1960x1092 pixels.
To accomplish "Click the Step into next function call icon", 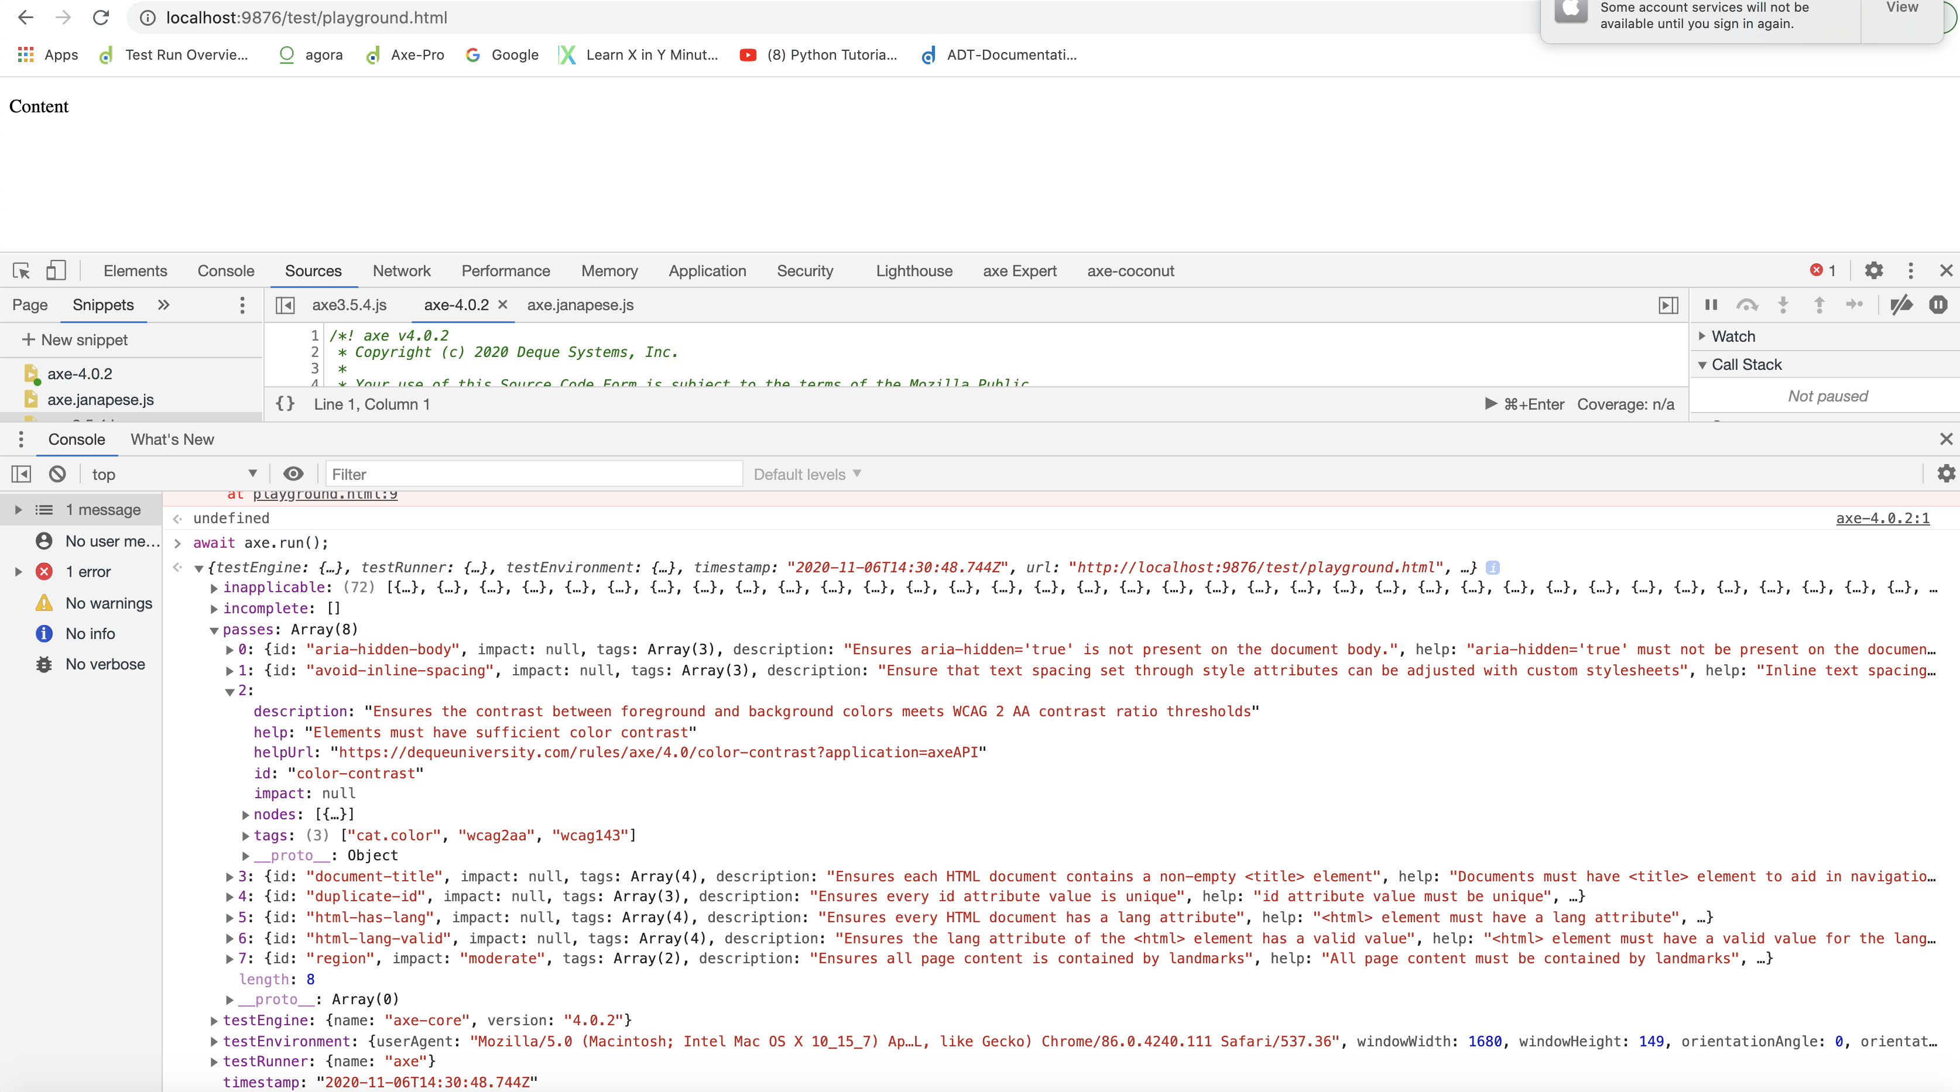I will point(1783,305).
